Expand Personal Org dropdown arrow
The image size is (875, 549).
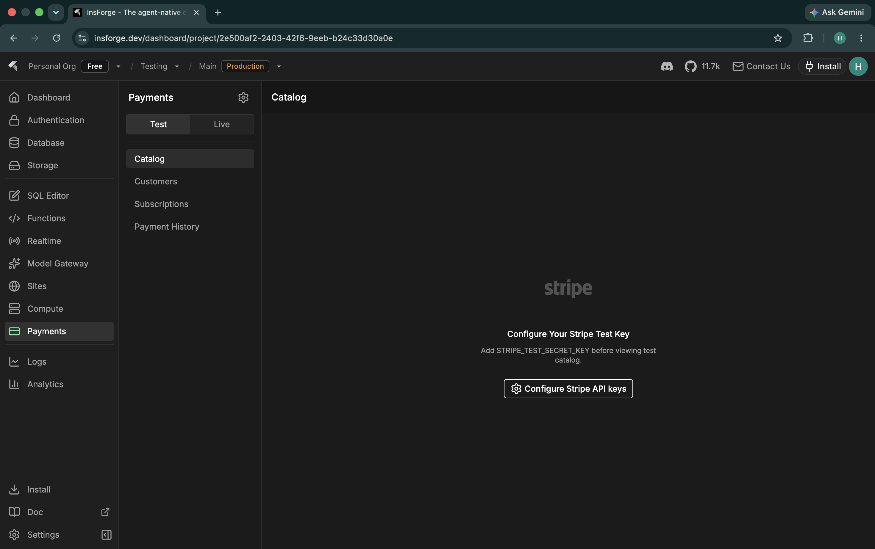click(118, 66)
